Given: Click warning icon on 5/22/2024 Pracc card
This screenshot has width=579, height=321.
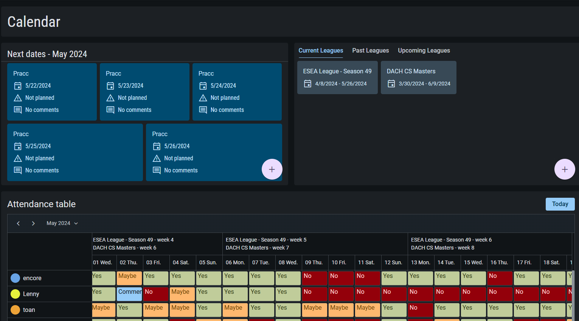Looking at the screenshot, I should (18, 98).
